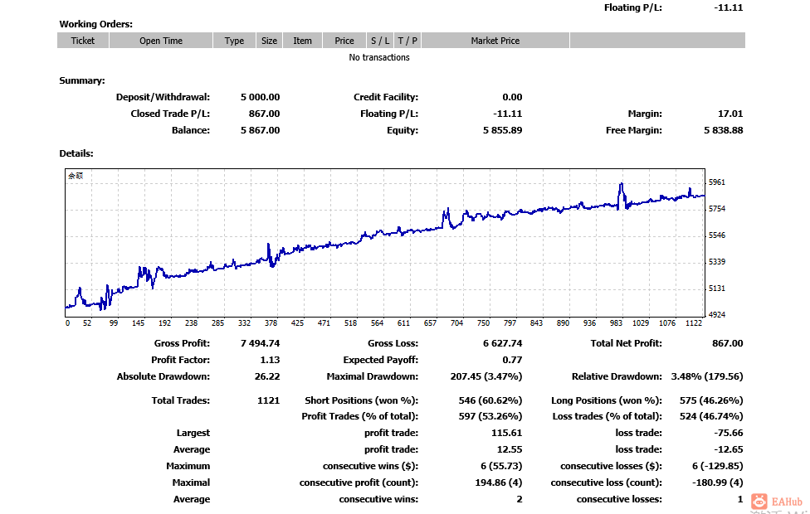The image size is (810, 514).
Task: Select Credit Facility value 0.00
Action: coord(512,97)
